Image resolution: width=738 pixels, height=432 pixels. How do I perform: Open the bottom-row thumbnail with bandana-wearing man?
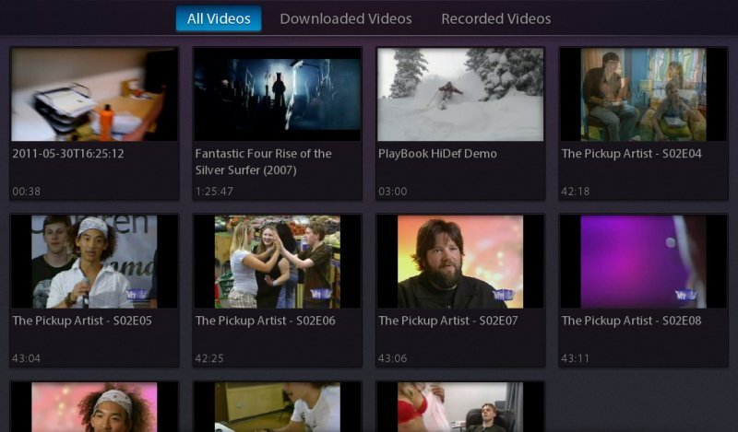pyautogui.click(x=94, y=407)
